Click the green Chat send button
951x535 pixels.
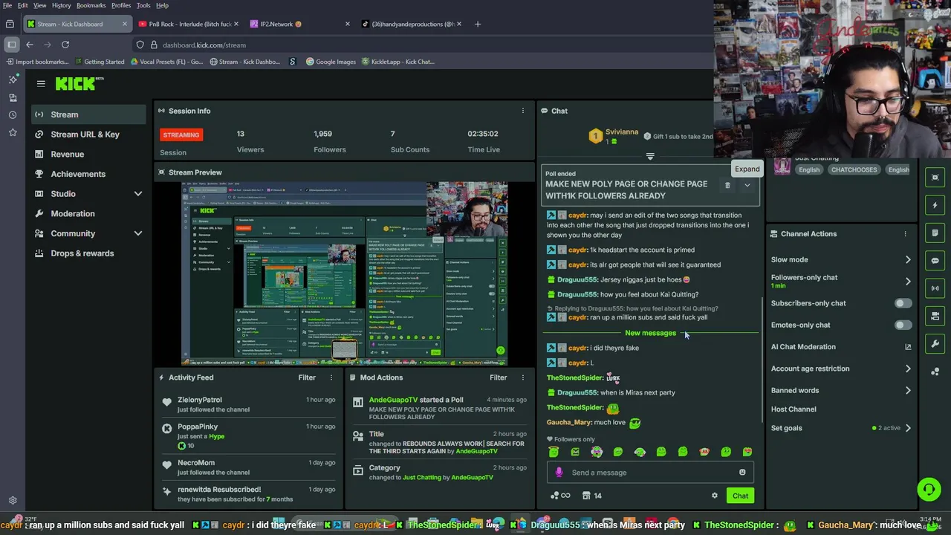(740, 496)
